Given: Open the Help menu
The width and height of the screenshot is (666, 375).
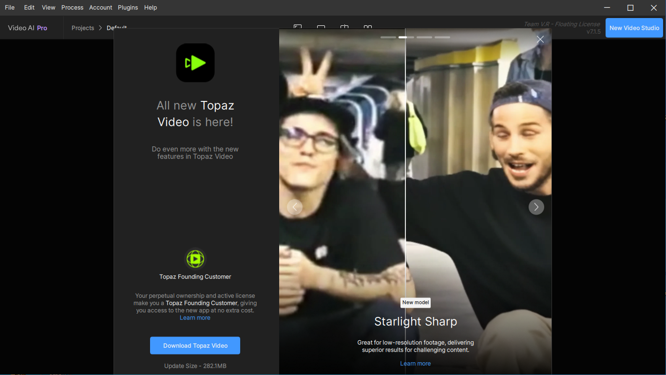Looking at the screenshot, I should pyautogui.click(x=151, y=7).
